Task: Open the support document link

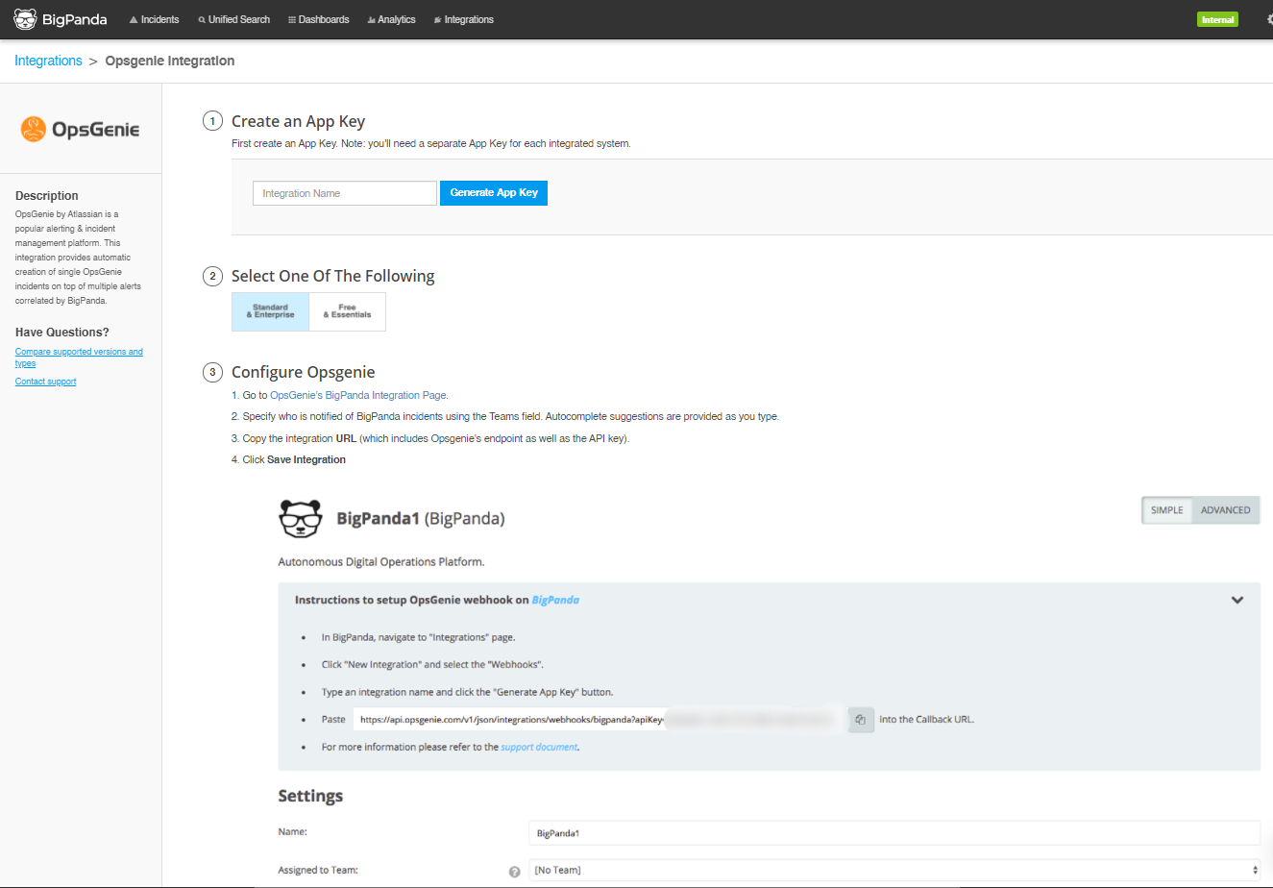Action: [x=539, y=747]
